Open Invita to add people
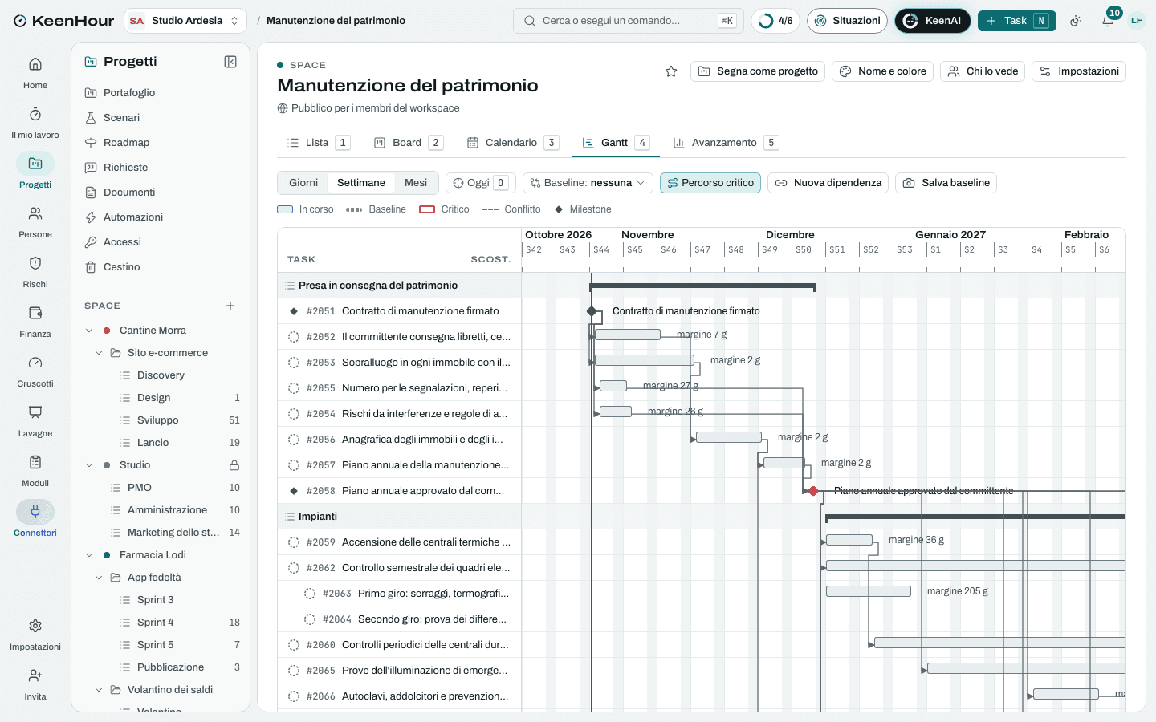Image resolution: width=1156 pixels, height=722 pixels. tap(35, 683)
